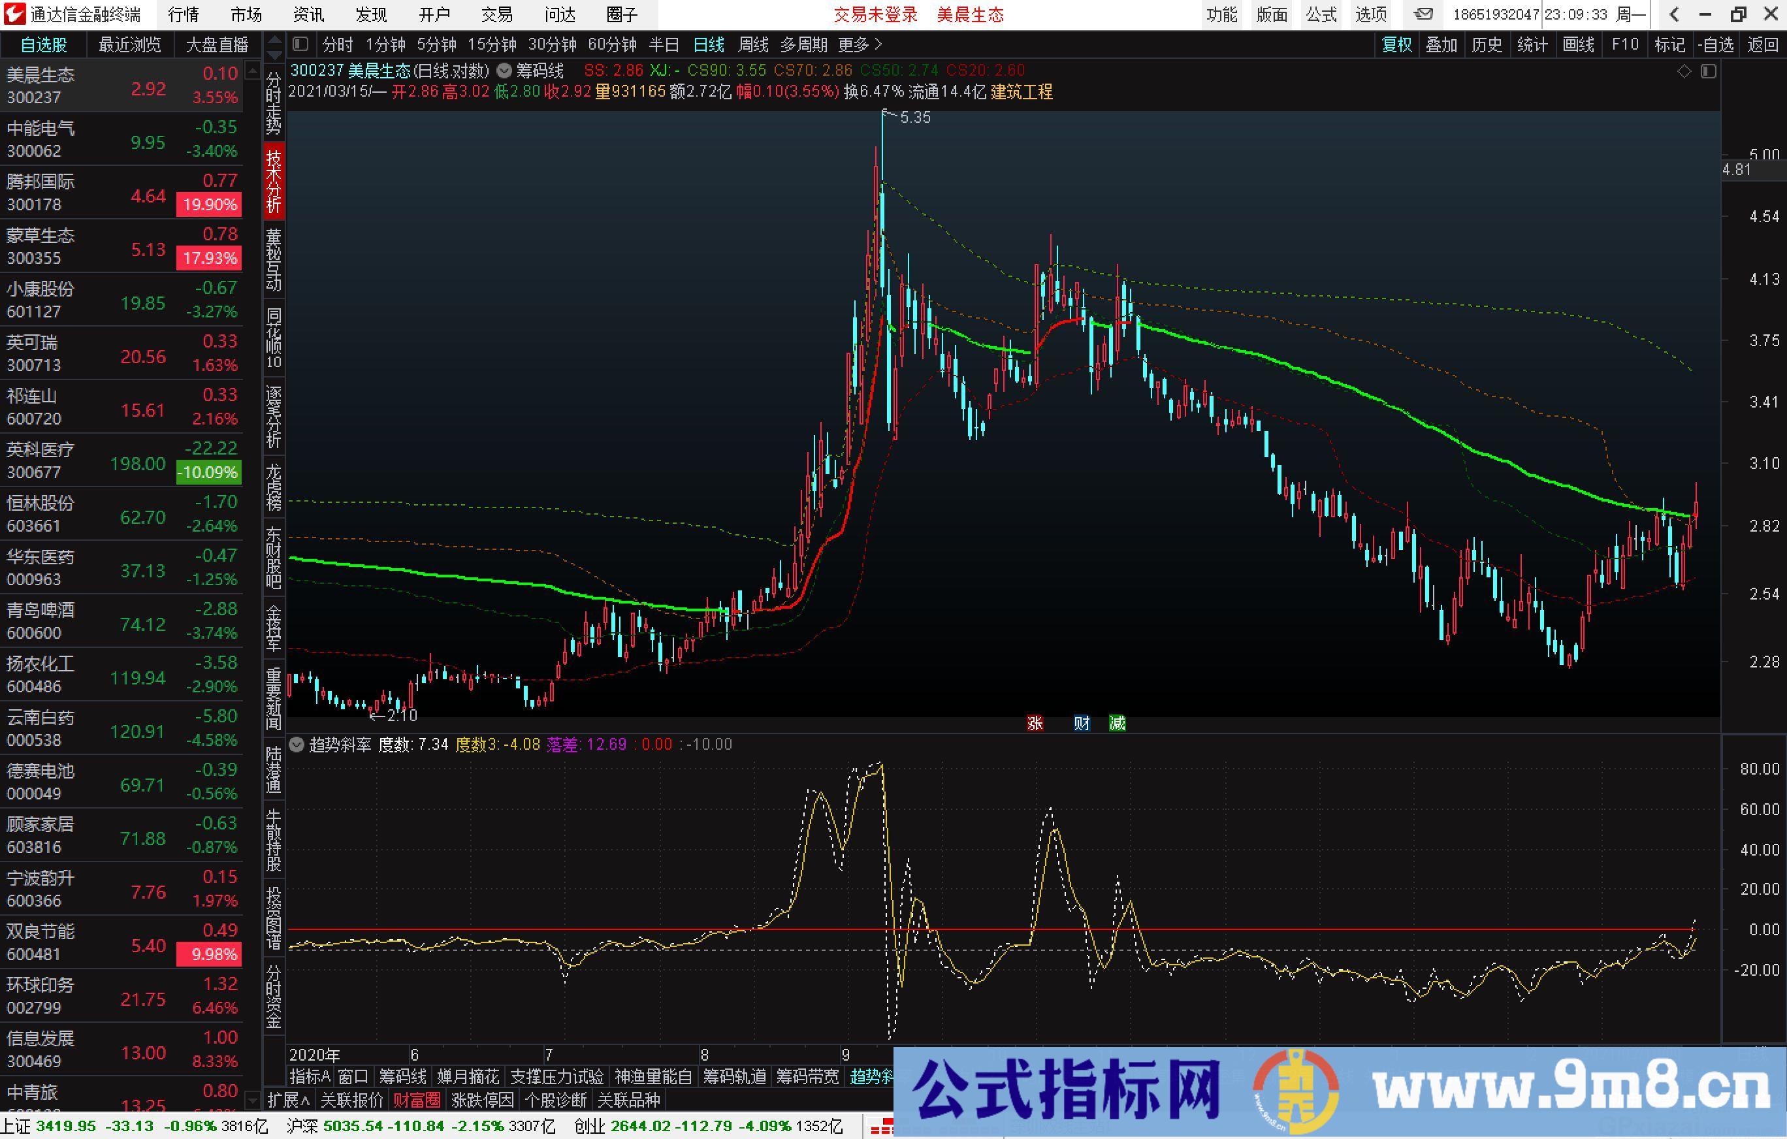Select 英科医疗 in watchlist

coord(122,460)
